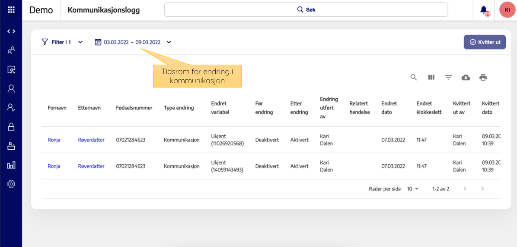
Task: Change rows per page dropdown
Action: [x=413, y=189]
